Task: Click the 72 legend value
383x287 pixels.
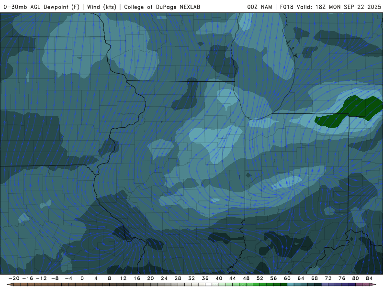Action: tap(328, 278)
